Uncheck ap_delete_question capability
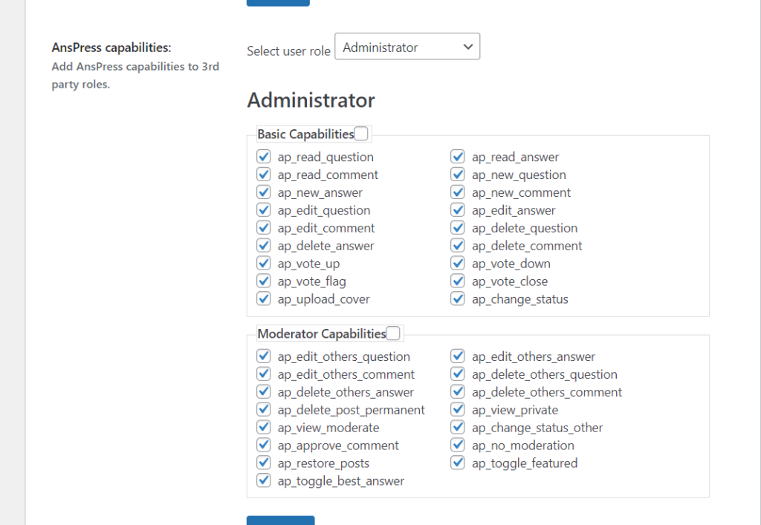 coord(458,228)
